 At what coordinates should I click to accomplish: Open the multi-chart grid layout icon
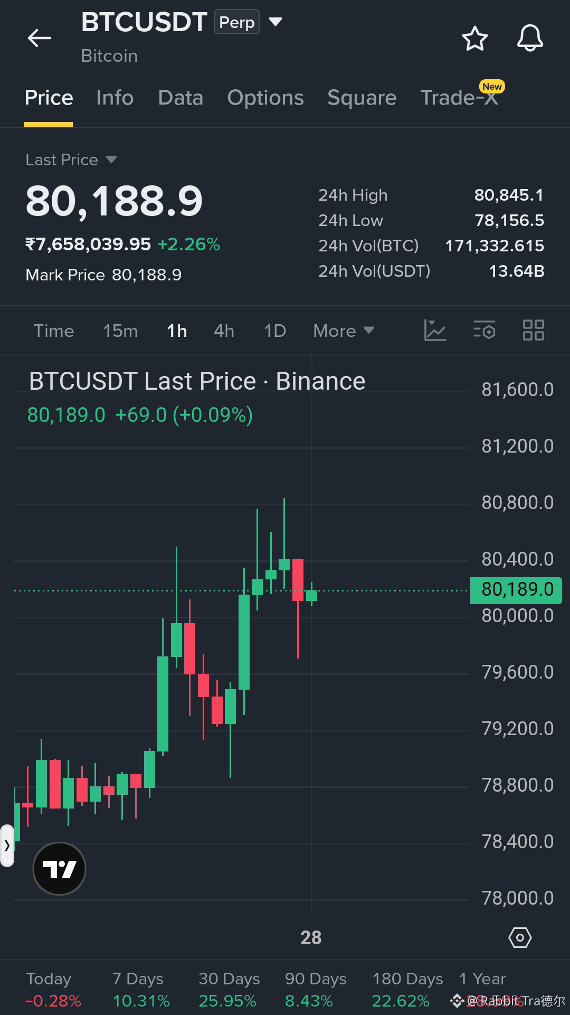point(533,331)
